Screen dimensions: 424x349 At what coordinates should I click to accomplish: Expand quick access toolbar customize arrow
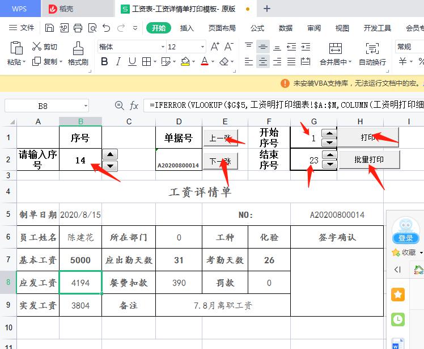coord(135,28)
